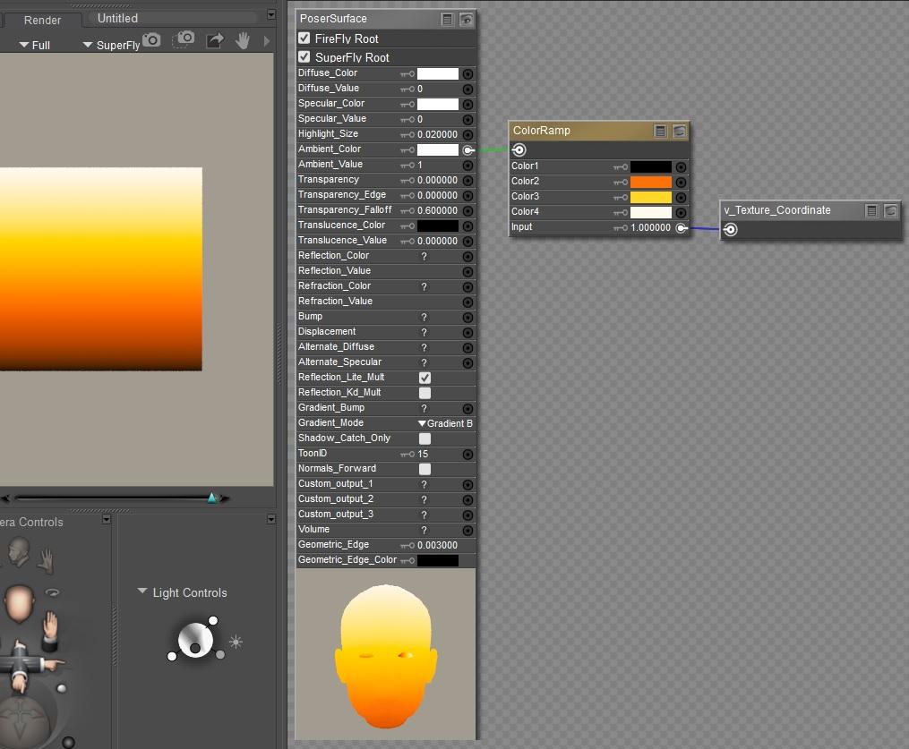Enable the Reflection_Kd_Mult checkbox
Screen dimensions: 909x749
424,393
